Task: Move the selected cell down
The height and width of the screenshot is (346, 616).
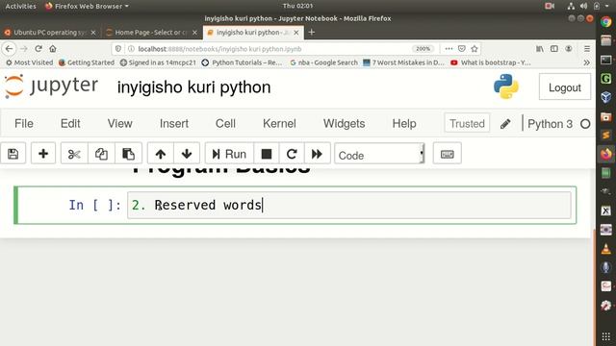Action: tap(187, 154)
